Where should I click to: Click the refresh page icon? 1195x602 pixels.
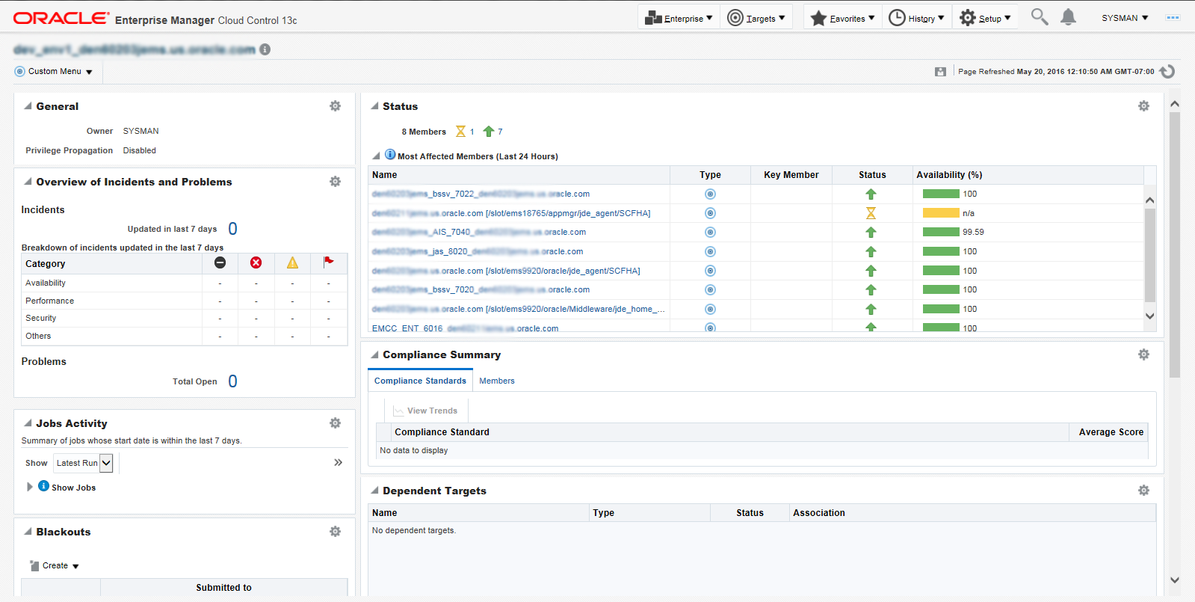(x=1167, y=72)
